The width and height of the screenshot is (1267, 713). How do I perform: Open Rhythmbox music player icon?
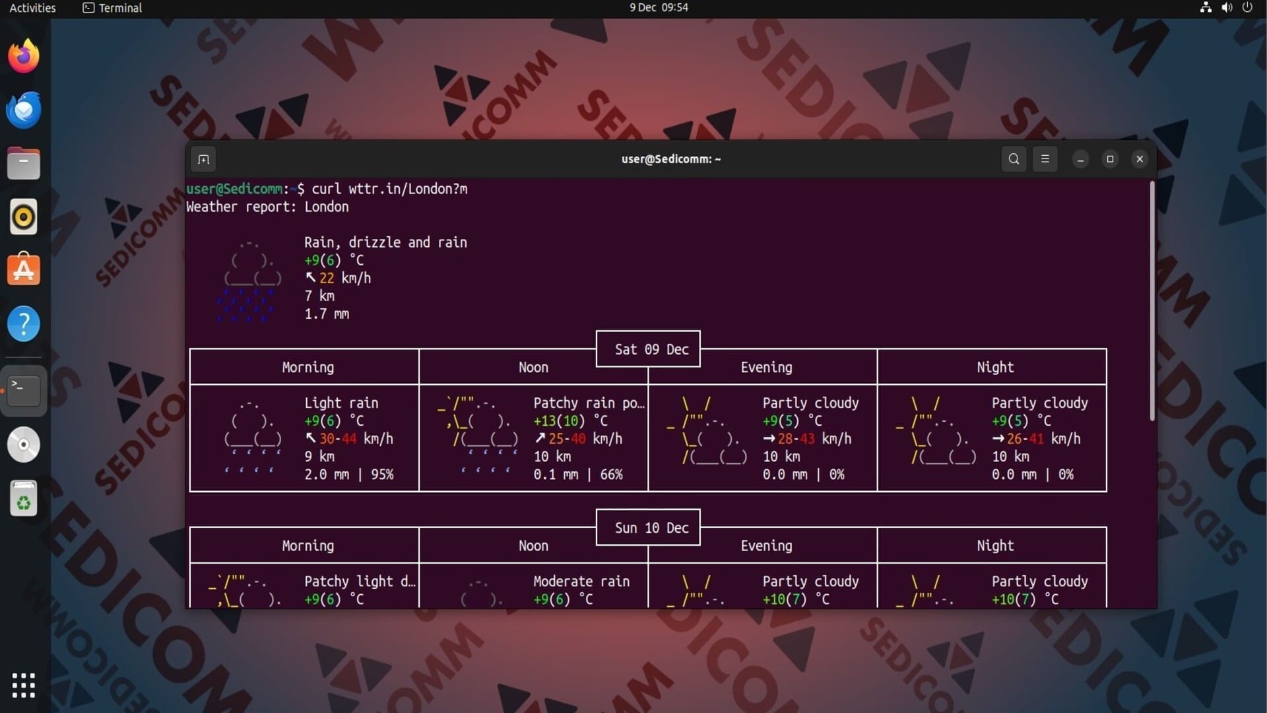(x=24, y=217)
